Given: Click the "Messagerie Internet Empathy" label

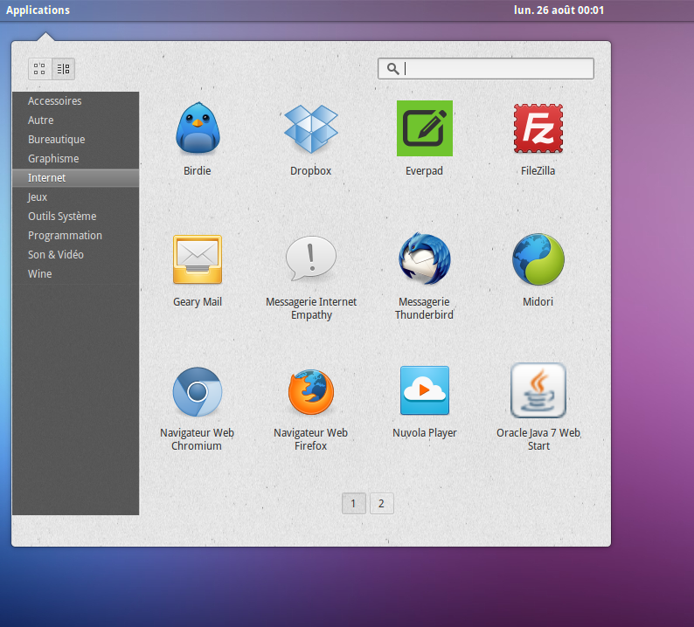Looking at the screenshot, I should 311,308.
